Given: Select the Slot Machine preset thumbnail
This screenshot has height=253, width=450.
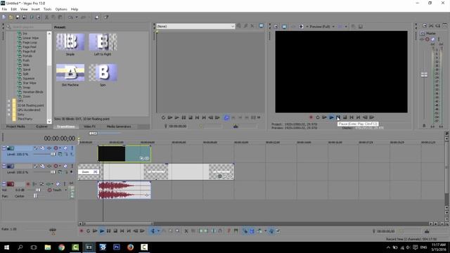Looking at the screenshot, I should tap(70, 73).
